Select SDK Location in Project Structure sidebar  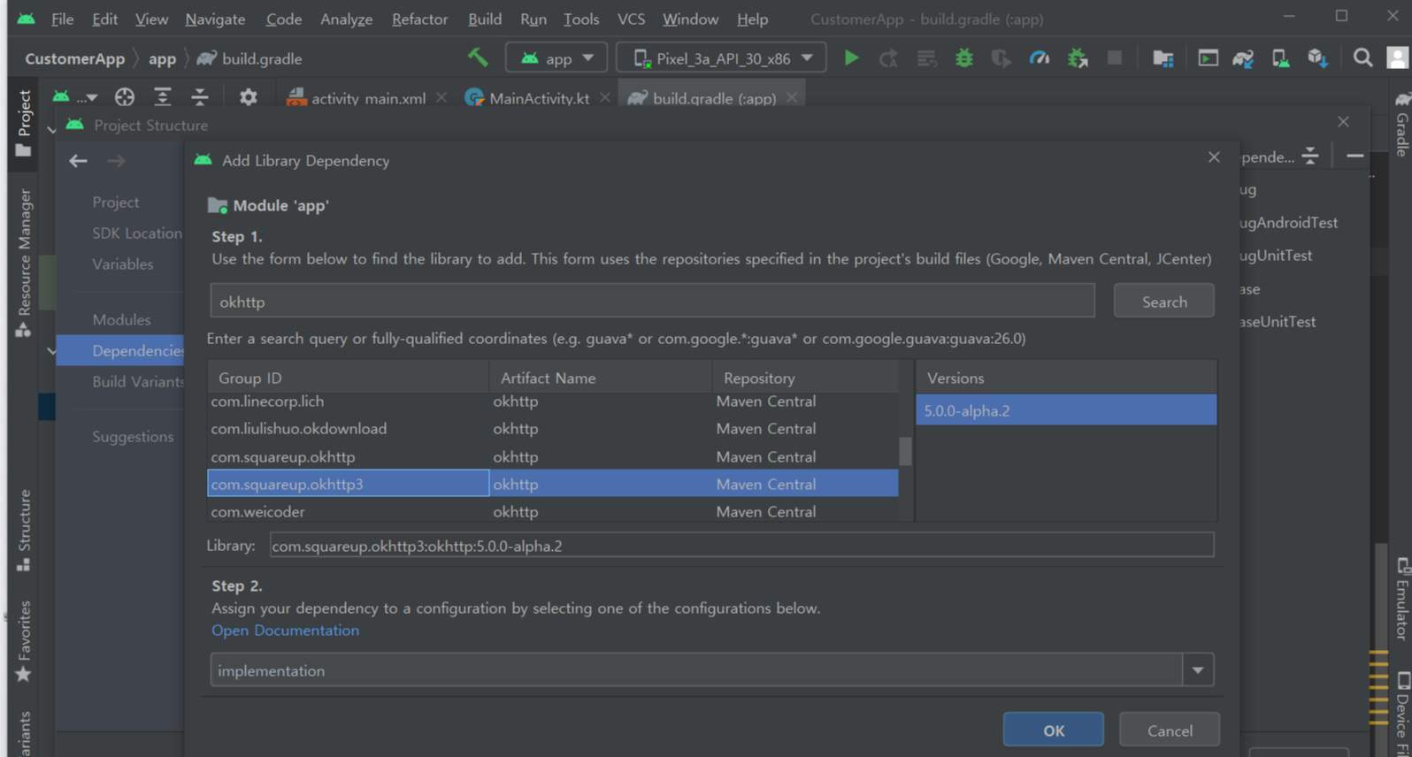click(136, 233)
